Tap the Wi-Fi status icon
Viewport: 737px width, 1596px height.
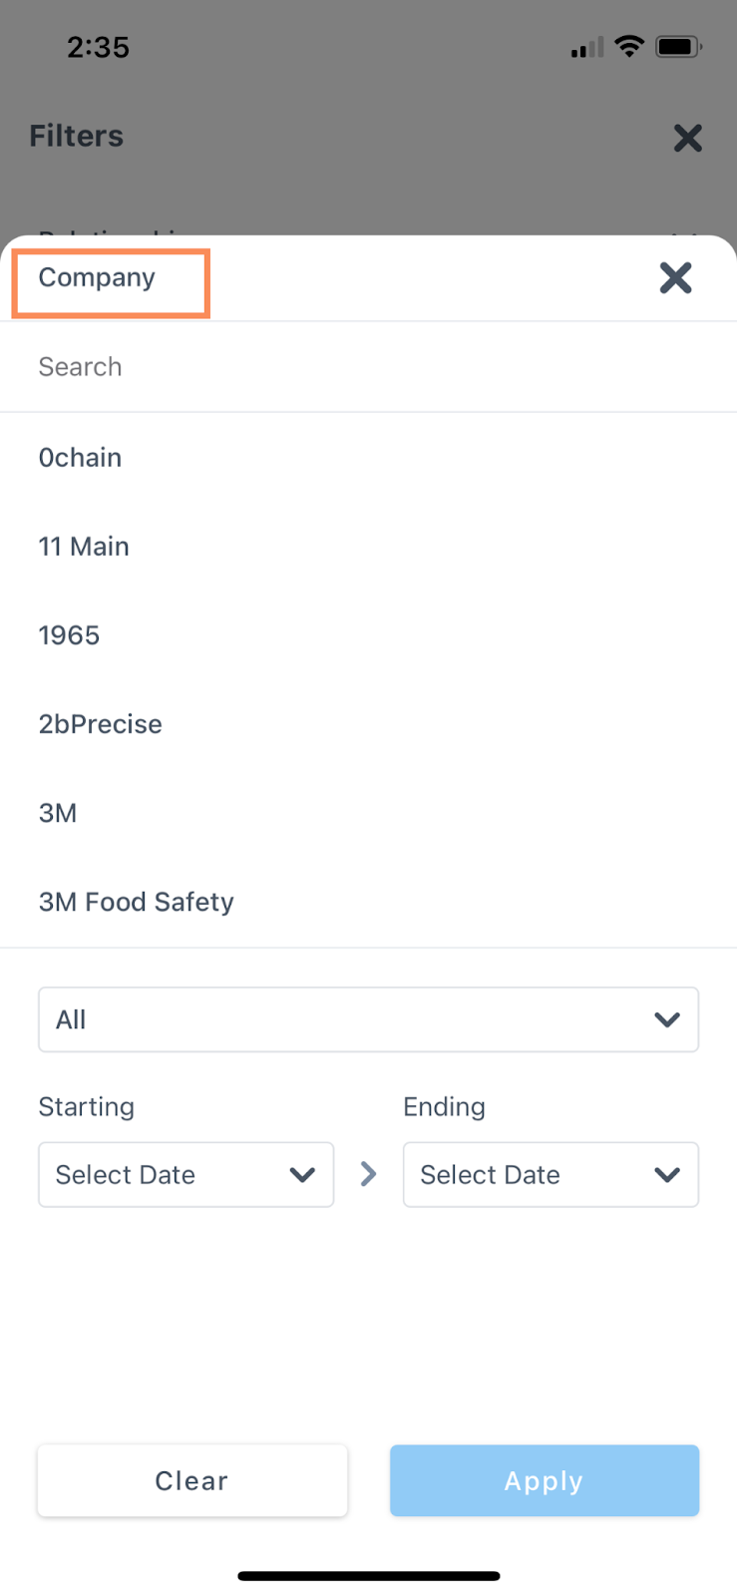[628, 46]
